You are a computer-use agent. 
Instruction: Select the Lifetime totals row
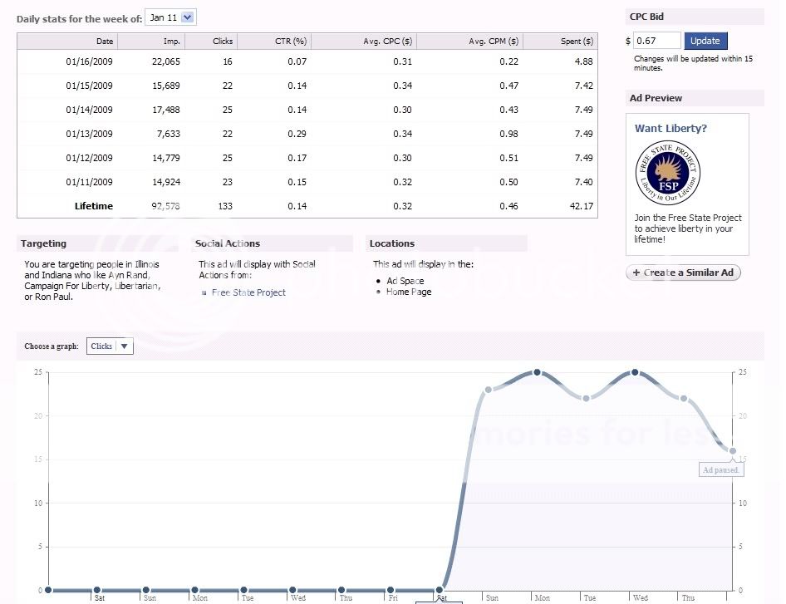(x=307, y=206)
